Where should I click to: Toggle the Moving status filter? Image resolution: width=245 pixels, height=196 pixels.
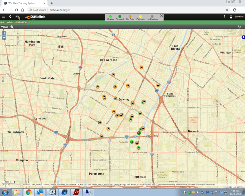click(x=110, y=17)
